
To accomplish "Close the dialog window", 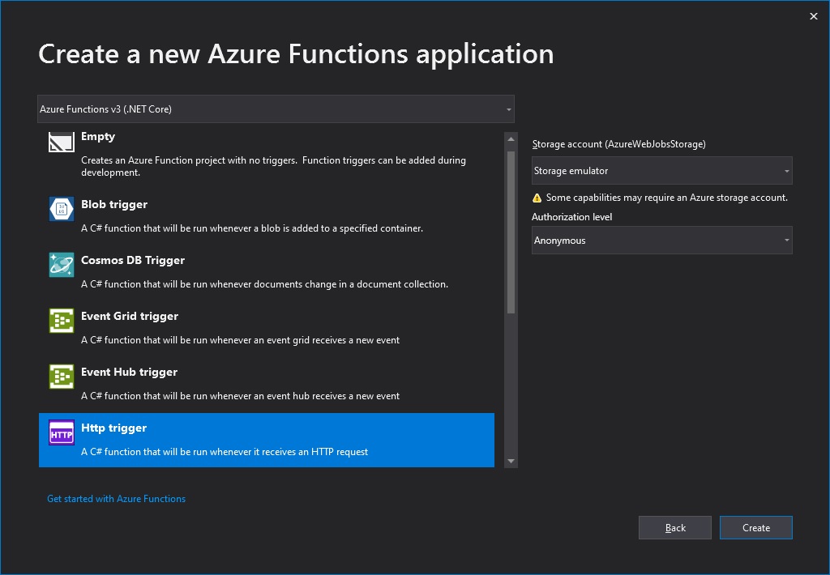I will click(x=814, y=16).
